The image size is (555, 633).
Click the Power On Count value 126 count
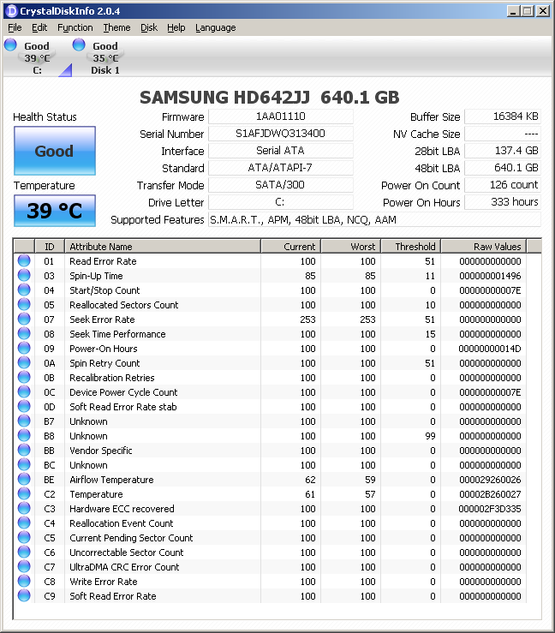pos(503,185)
